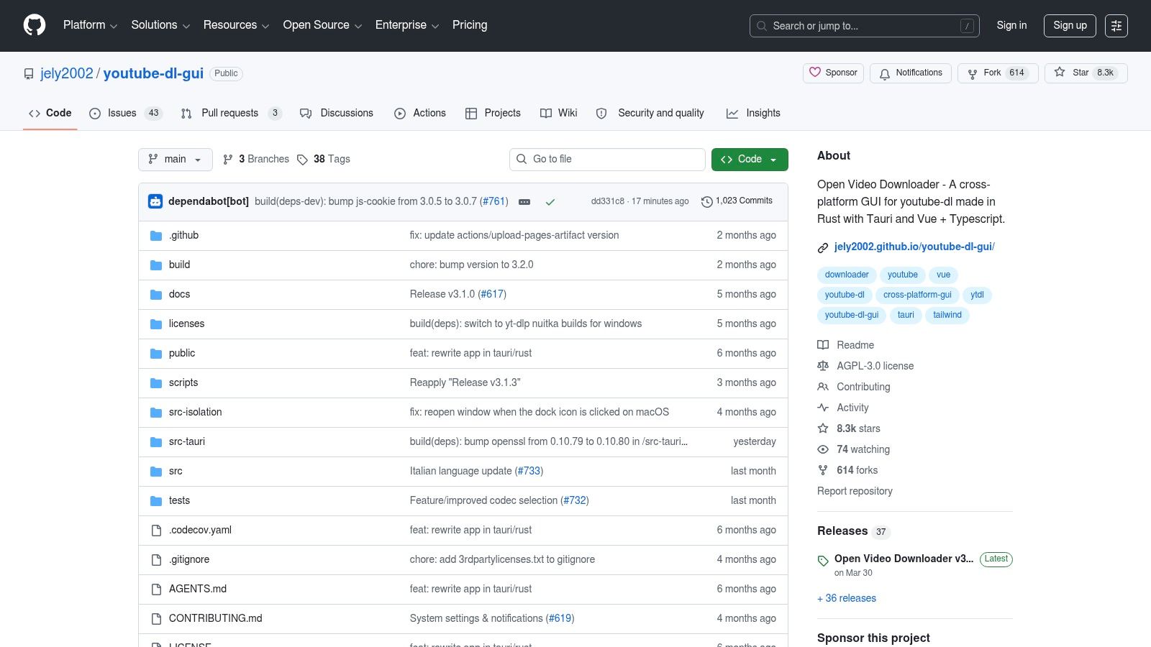The height and width of the screenshot is (647, 1151).
Task: Open the AGPL-3.0 license link
Action: [866, 366]
